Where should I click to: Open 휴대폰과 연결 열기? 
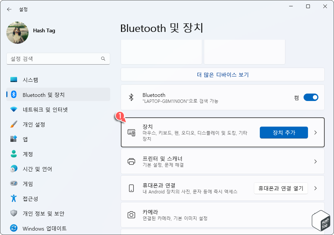pos(281,188)
